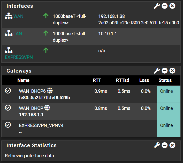The height and width of the screenshot is (163, 183).
Task: Click the RTT column header
Action: (x=97, y=80)
